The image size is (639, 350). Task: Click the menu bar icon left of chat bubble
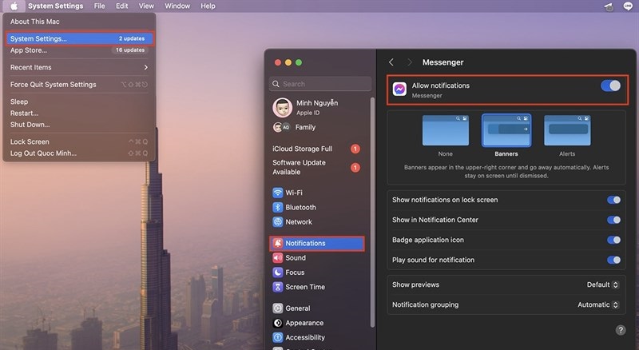609,6
